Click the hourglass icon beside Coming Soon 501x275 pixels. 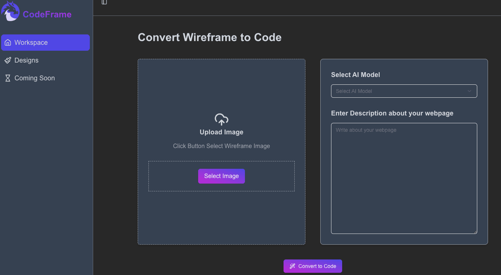[7, 78]
